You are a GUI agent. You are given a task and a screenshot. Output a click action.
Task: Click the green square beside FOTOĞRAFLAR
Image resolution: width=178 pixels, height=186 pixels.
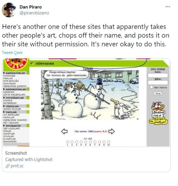(x=28, y=98)
